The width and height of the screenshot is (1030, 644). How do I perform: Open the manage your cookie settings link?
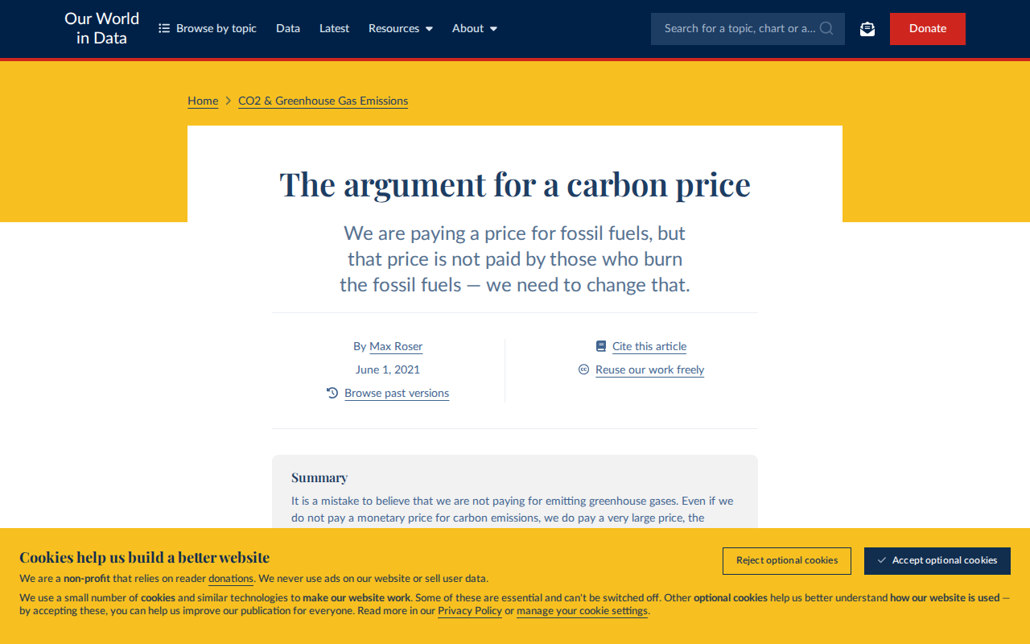[582, 611]
